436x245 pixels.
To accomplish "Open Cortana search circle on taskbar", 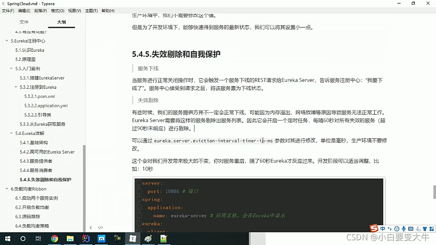I will click(23, 239).
